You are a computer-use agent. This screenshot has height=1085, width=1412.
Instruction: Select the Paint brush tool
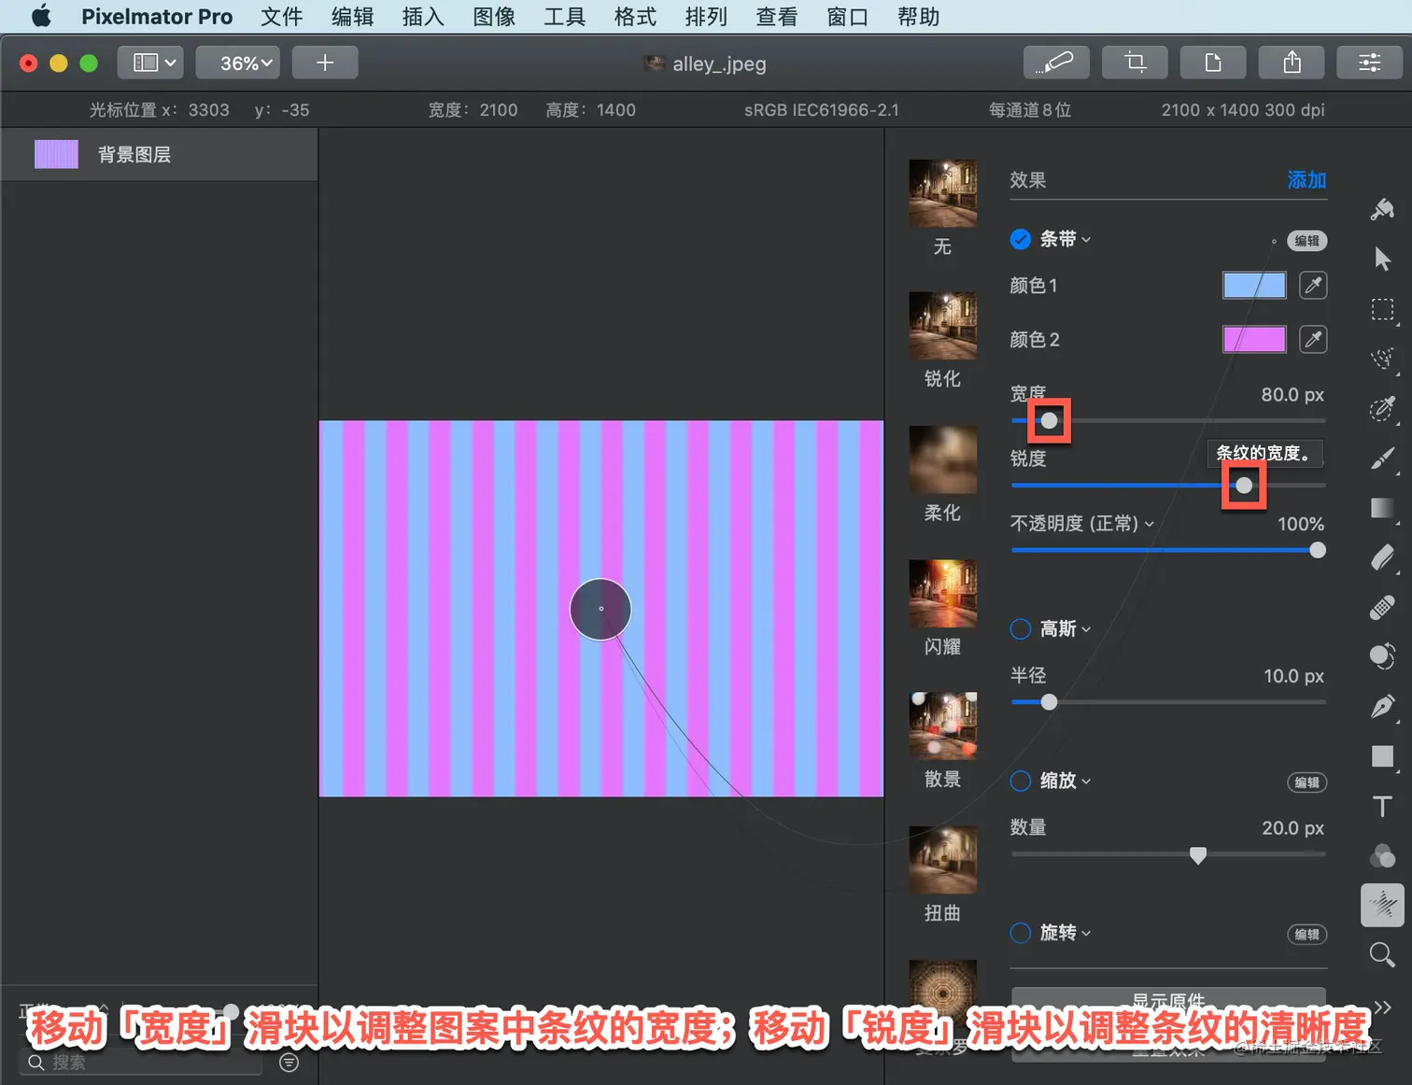[1382, 458]
